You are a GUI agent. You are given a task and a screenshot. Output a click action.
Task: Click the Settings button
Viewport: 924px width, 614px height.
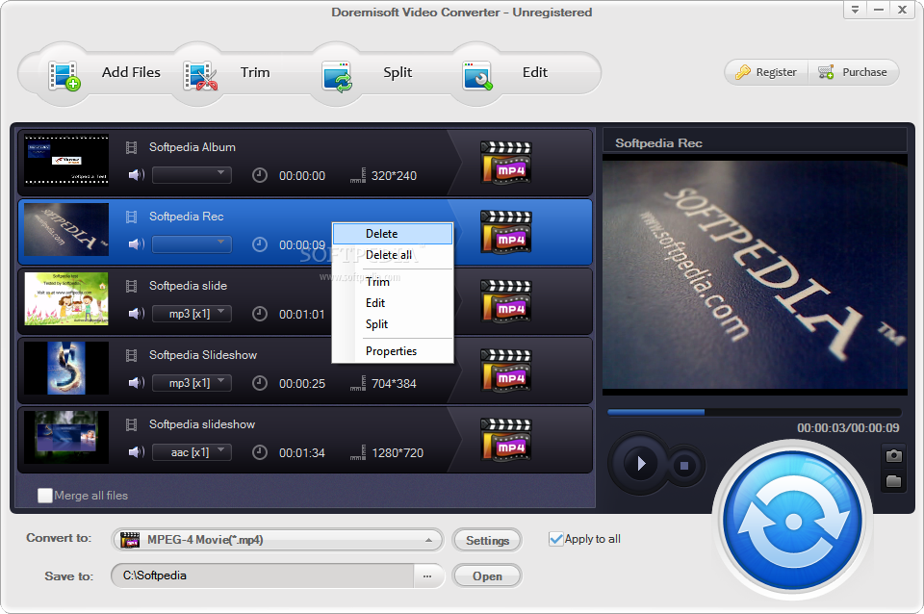pos(487,540)
